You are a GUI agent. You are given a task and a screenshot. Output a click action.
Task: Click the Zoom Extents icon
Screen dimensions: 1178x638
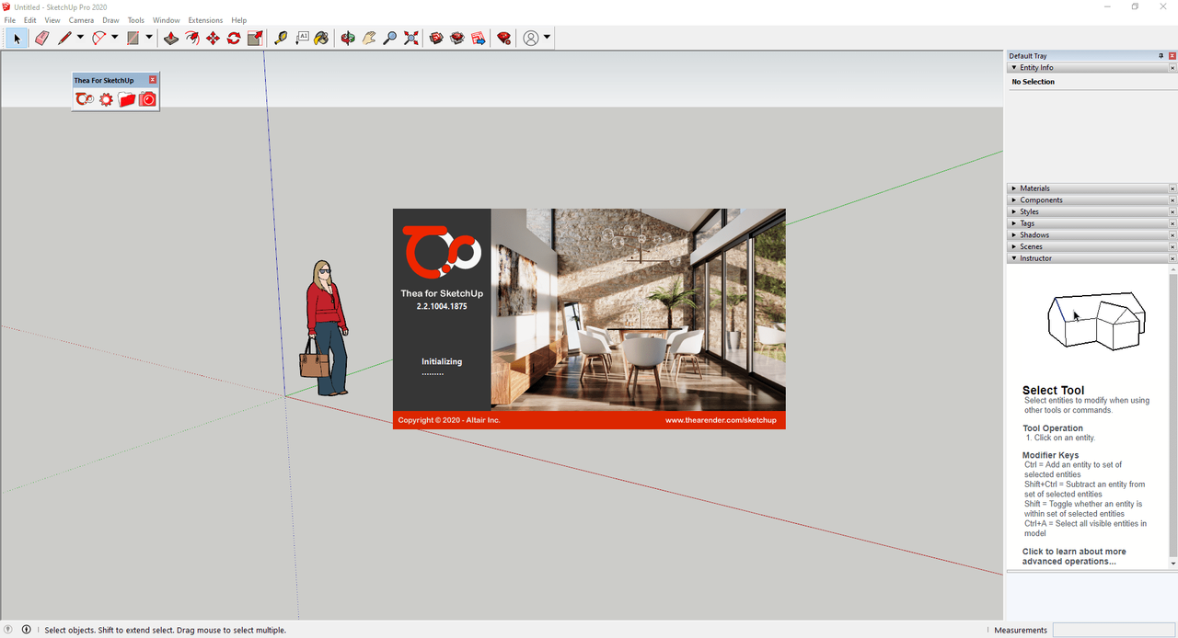coord(411,38)
